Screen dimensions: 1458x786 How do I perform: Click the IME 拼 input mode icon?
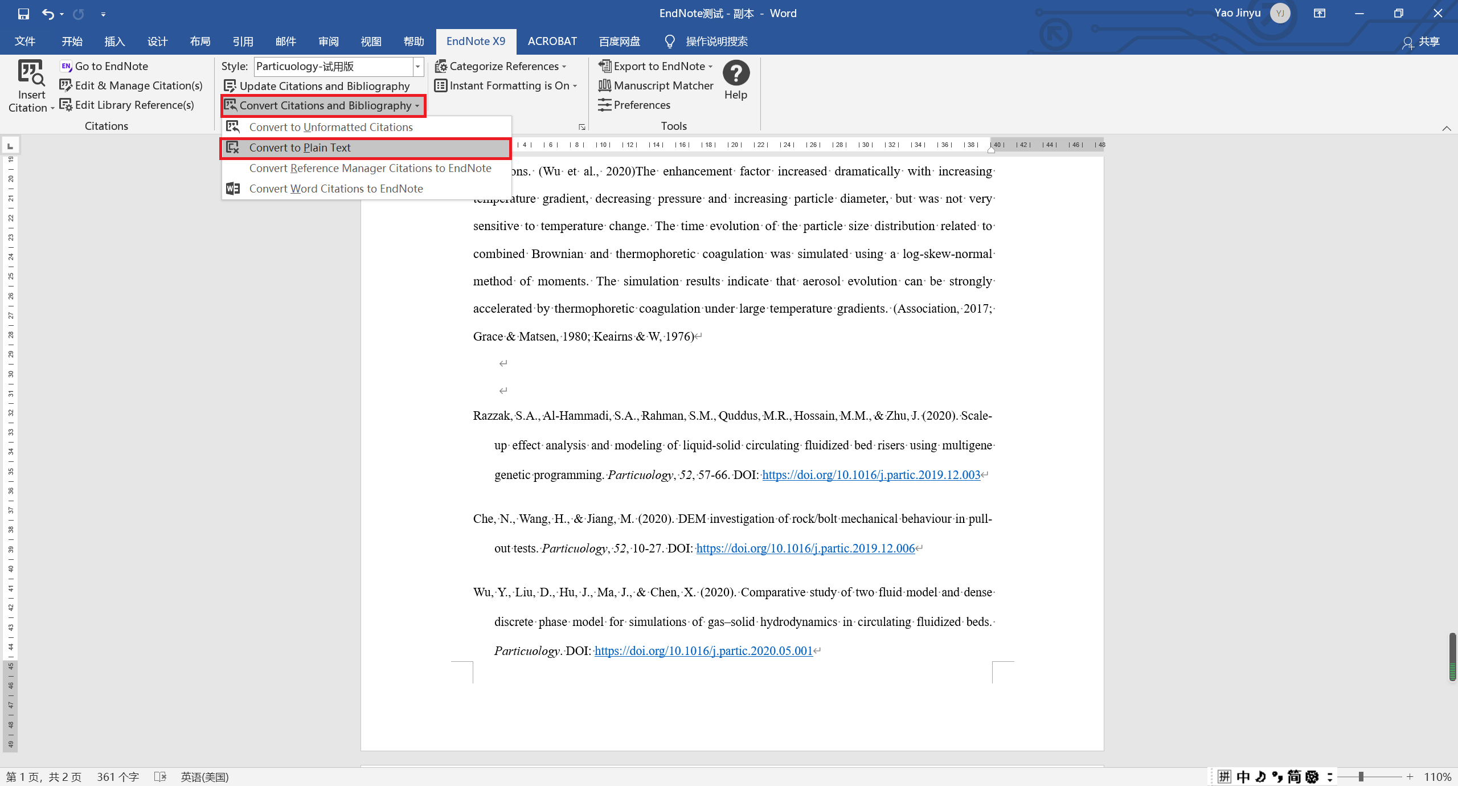pos(1224,777)
